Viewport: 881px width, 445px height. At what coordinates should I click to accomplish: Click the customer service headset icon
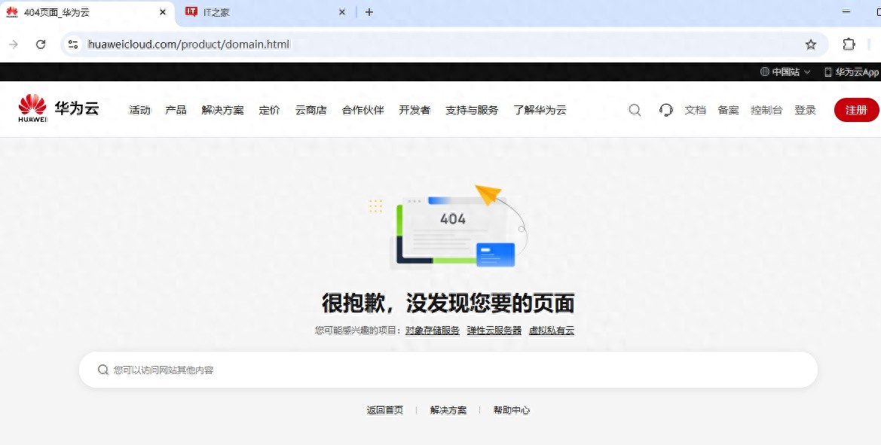pos(665,110)
